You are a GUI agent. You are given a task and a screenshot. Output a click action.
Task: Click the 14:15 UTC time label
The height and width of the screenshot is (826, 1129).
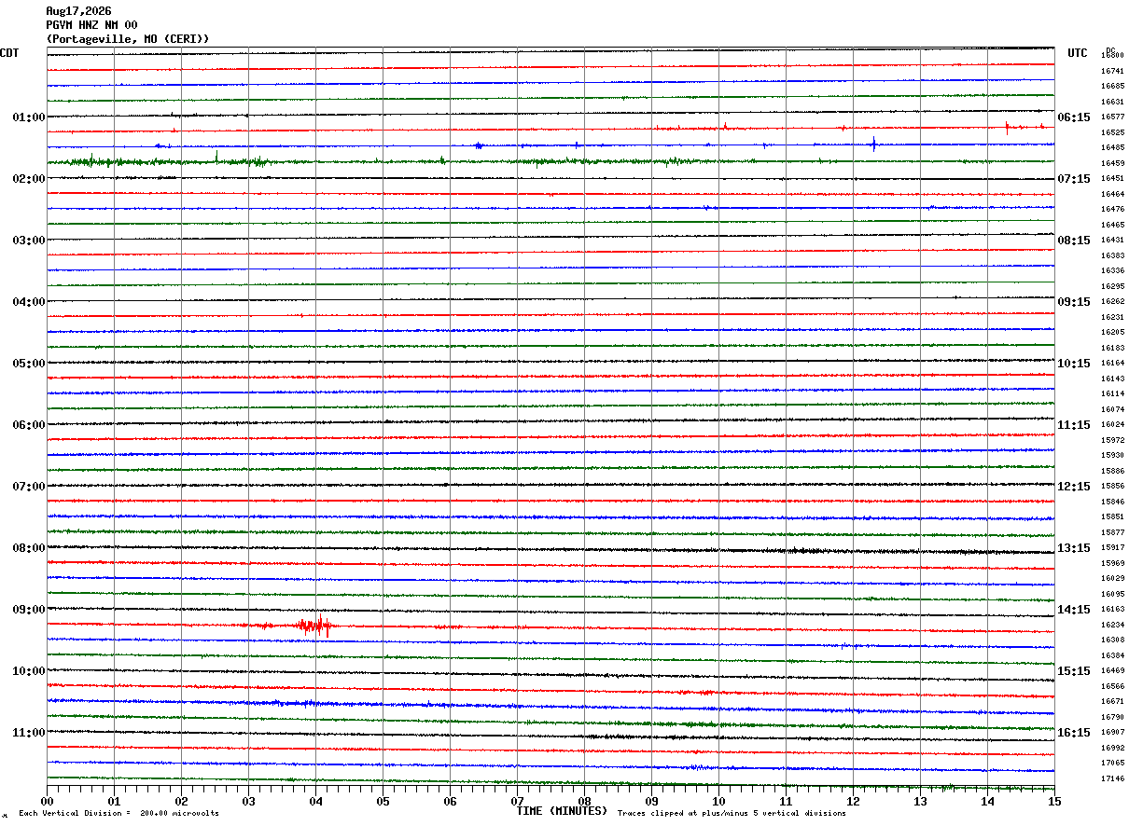pos(1074,610)
